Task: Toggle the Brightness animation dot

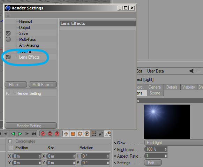Action: pos(115,150)
